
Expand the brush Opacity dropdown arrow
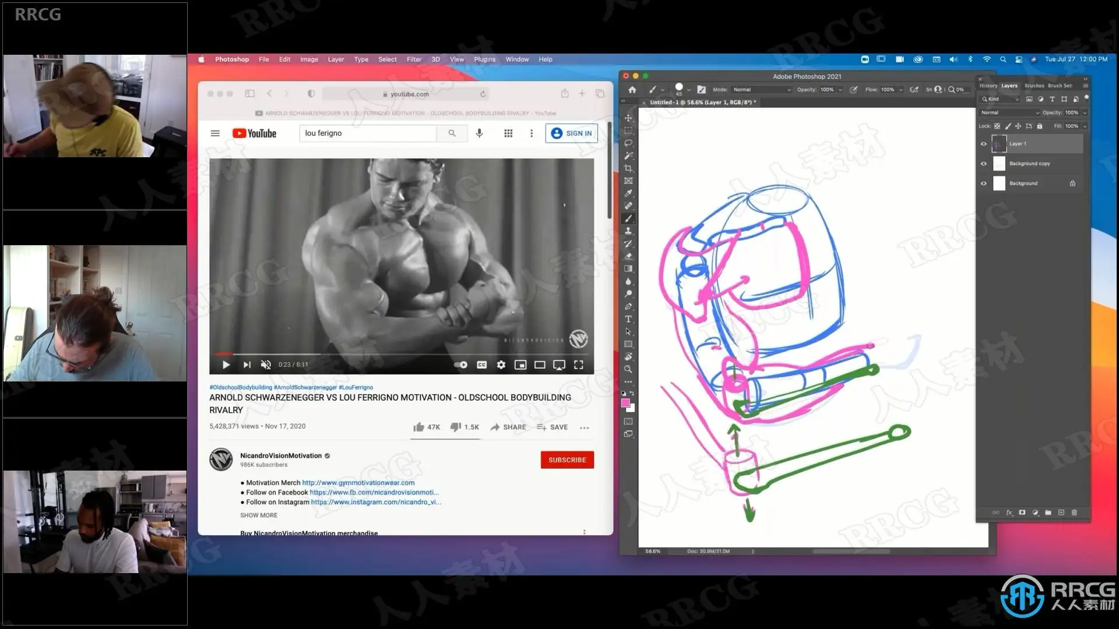pos(840,90)
